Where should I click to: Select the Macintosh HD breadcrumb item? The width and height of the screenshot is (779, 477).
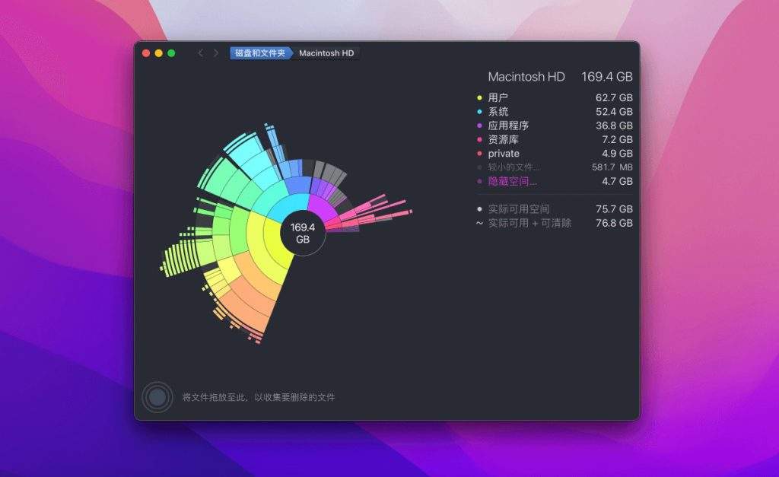coord(326,53)
